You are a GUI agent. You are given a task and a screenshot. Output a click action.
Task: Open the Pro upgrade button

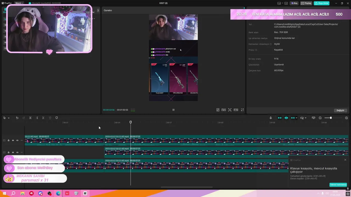coord(294,3)
